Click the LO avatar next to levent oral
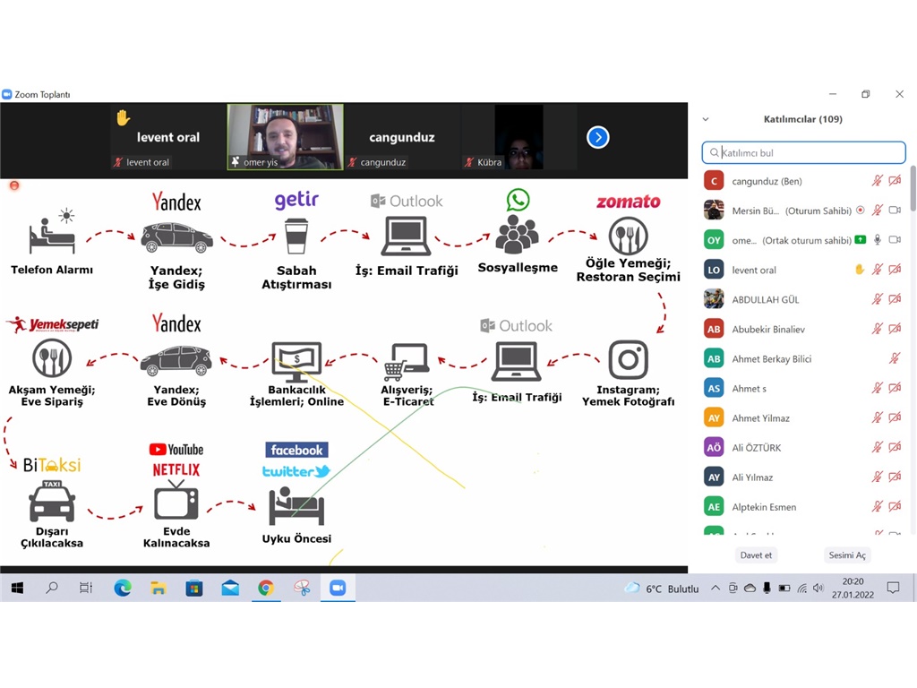The image size is (917, 688). pos(714,270)
